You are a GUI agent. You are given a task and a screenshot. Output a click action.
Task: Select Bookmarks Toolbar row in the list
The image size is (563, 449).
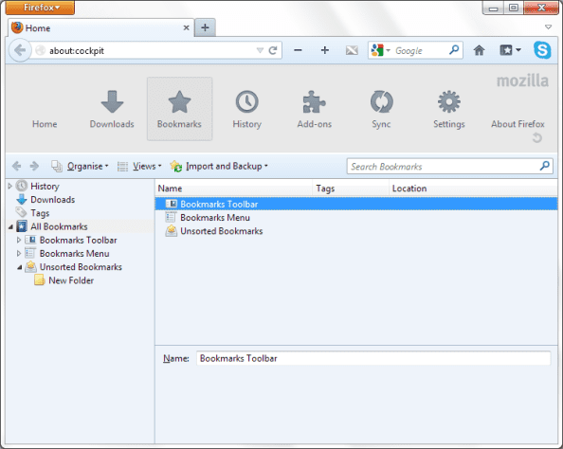(356, 205)
